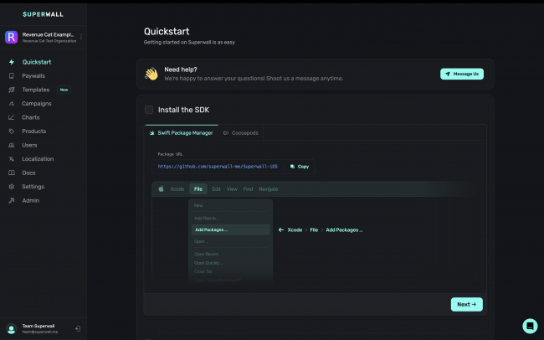Click the Next button
The height and width of the screenshot is (340, 544).
[x=467, y=304]
